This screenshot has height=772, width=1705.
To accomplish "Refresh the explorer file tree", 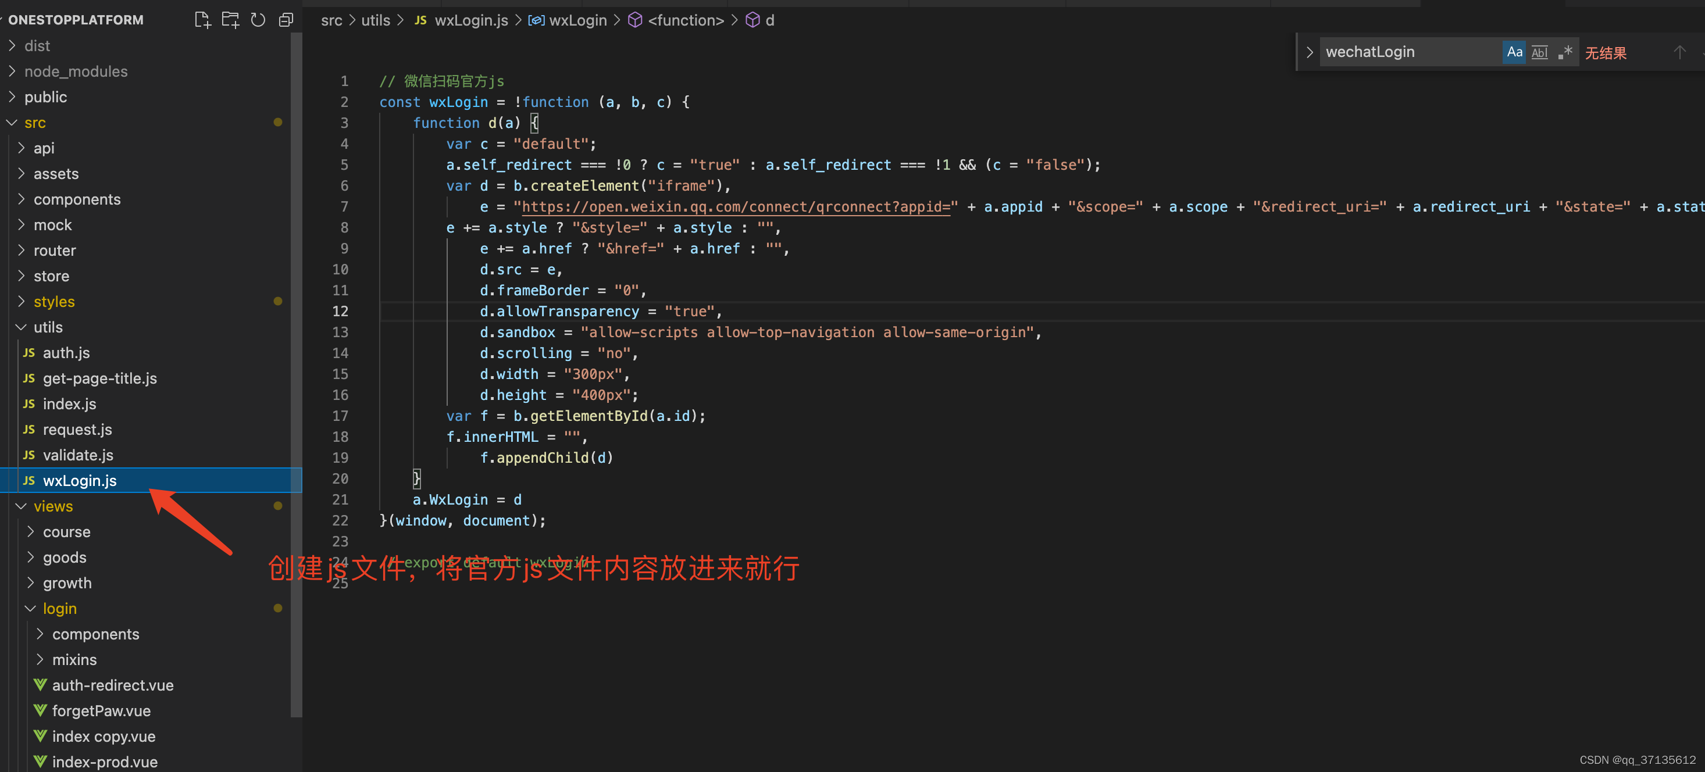I will tap(258, 20).
